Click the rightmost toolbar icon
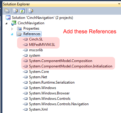This screenshot has height=113, width=121. [x=31, y=11]
